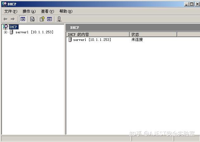
Task: Expand the server1 tree node
Action: pos(5,32)
